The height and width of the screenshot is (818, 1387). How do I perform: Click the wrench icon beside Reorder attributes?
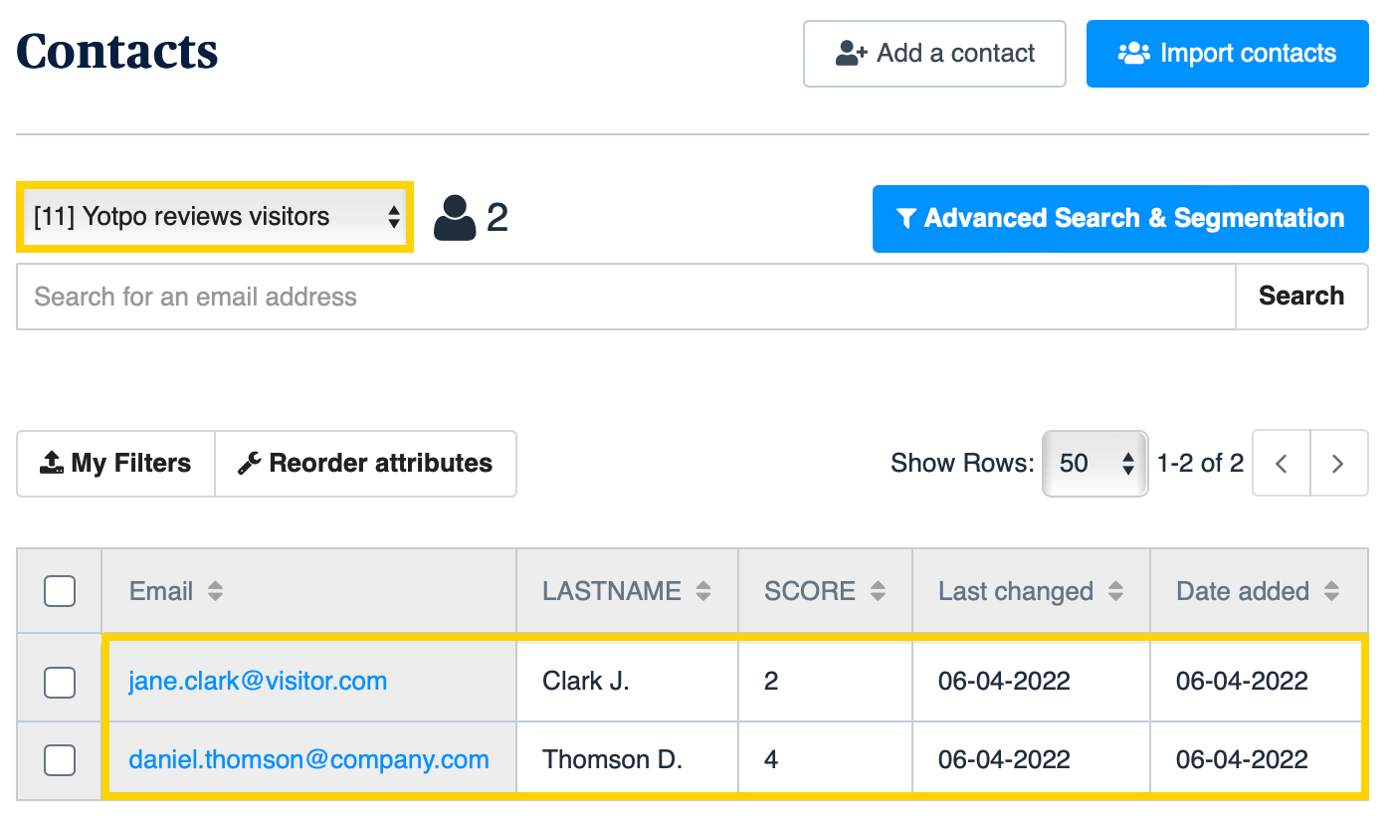[x=253, y=463]
